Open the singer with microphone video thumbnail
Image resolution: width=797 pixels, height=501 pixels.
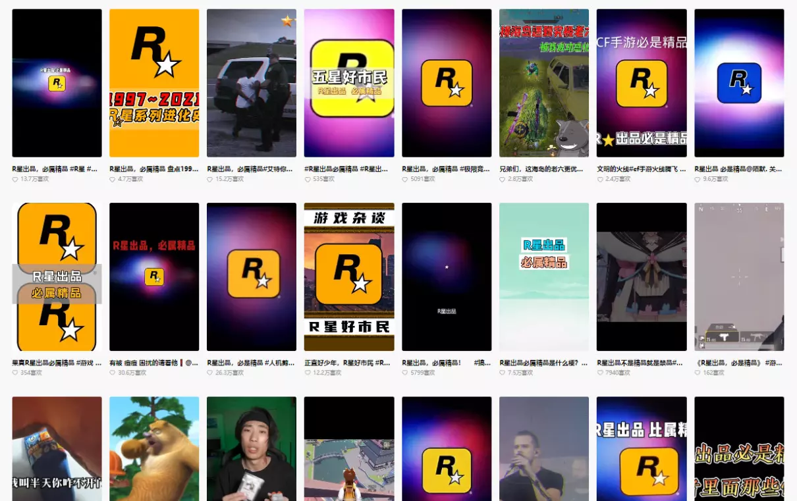(x=544, y=448)
